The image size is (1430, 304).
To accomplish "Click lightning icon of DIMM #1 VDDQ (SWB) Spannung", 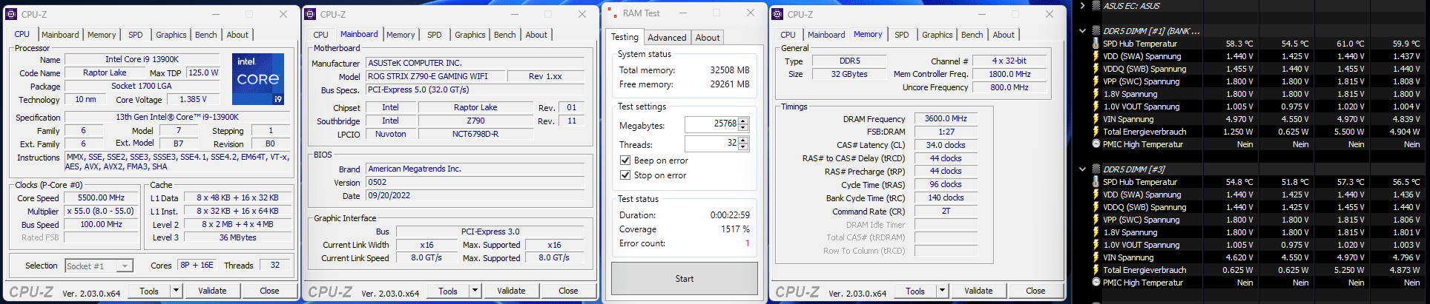I will pos(1096,69).
